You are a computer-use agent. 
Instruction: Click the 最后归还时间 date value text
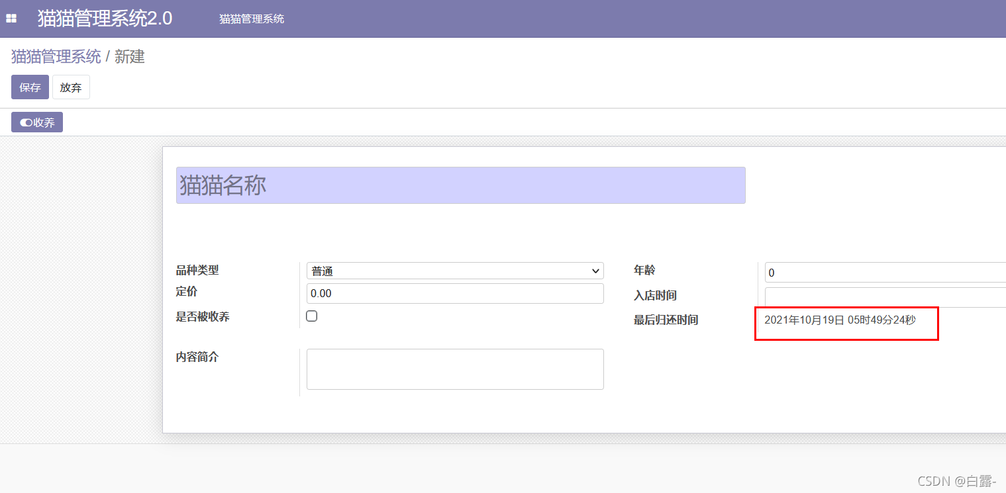(x=840, y=320)
